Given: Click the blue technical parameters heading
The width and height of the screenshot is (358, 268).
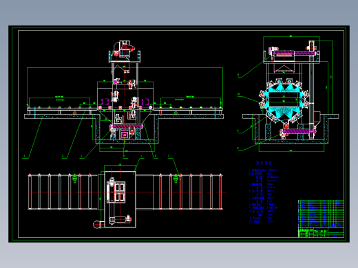Looking at the screenshot, I should [264, 163].
